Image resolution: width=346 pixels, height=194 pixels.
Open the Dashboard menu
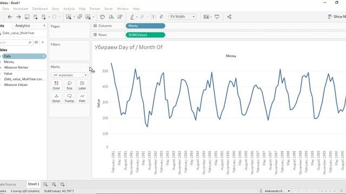[40, 9]
